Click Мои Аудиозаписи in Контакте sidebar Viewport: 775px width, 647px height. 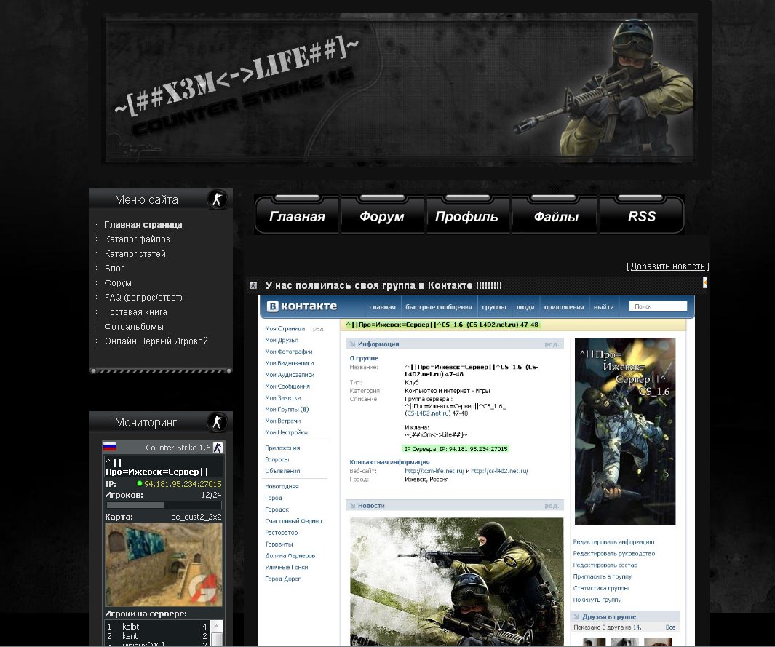click(290, 375)
